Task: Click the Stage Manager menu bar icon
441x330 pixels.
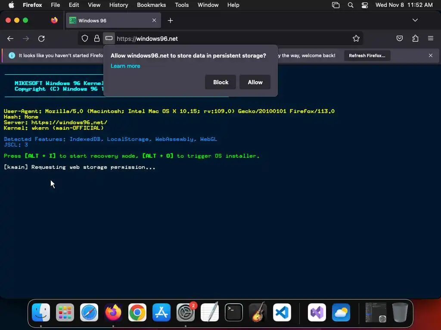Action: click(x=336, y=5)
